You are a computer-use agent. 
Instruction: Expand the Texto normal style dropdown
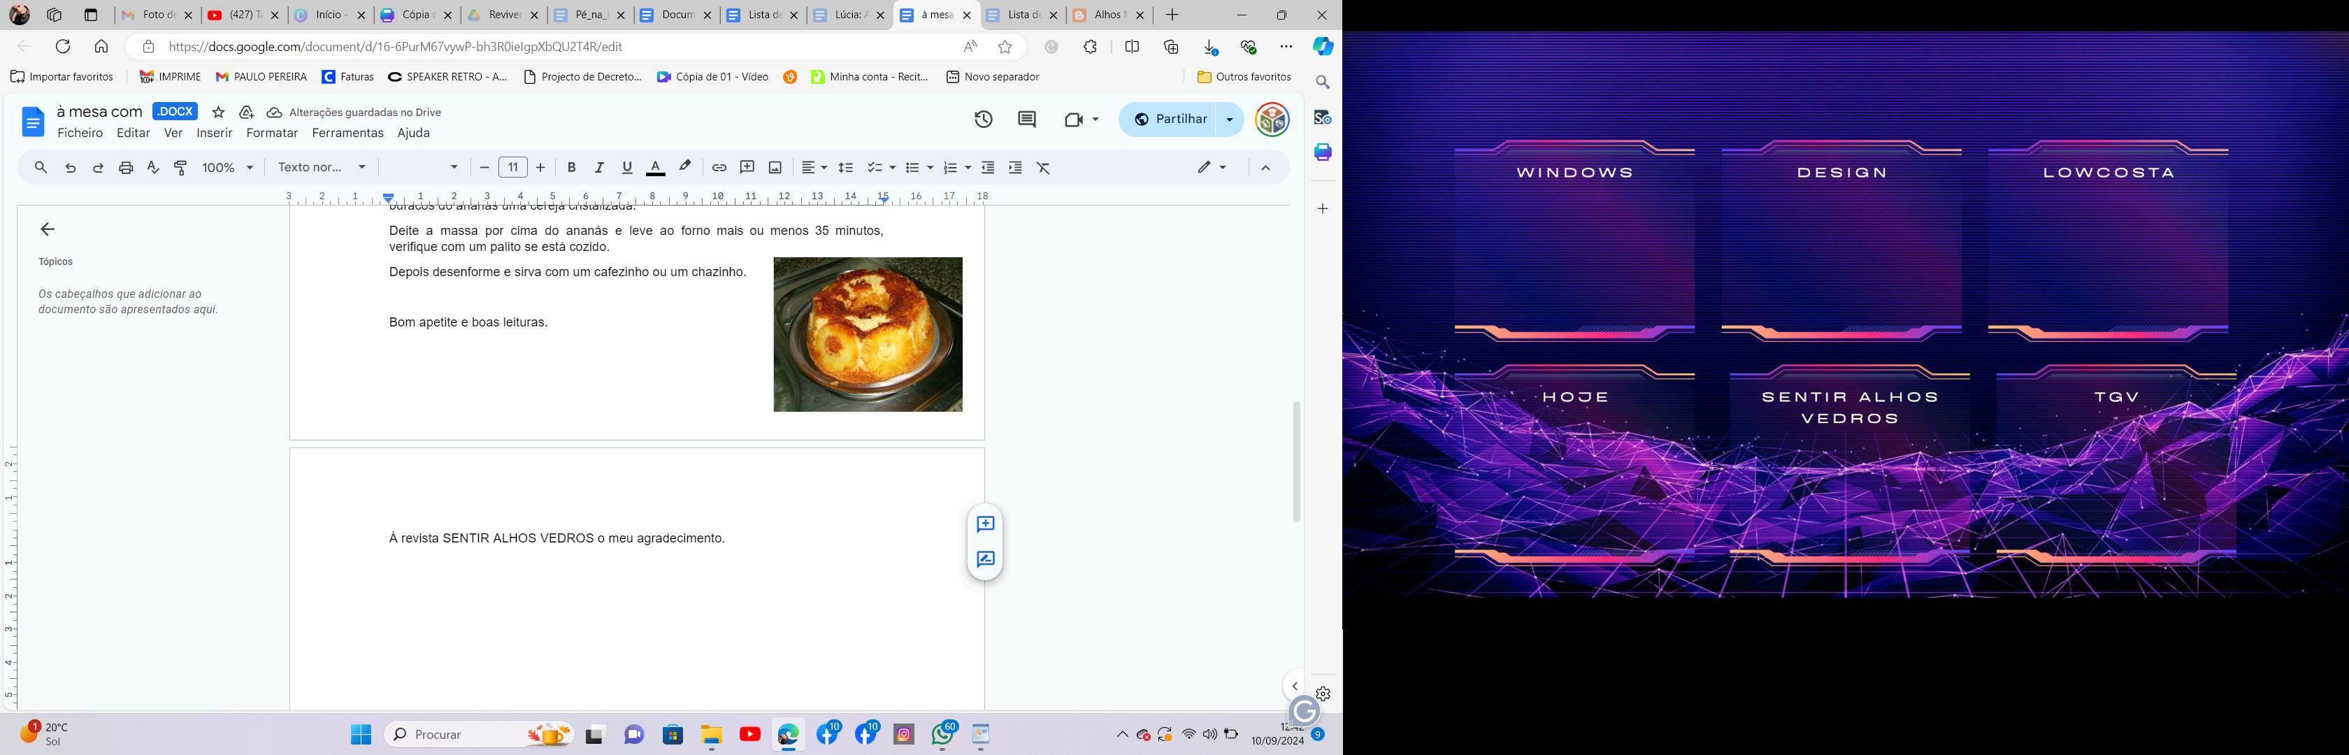pyautogui.click(x=322, y=168)
